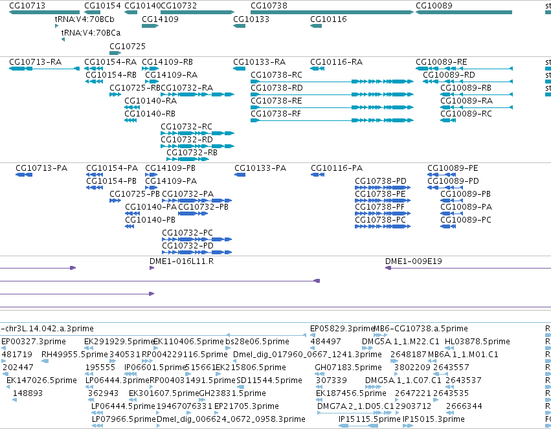This screenshot has width=551, height=429.
Task: Select insertion RH49955.5prime
Action: point(74,355)
